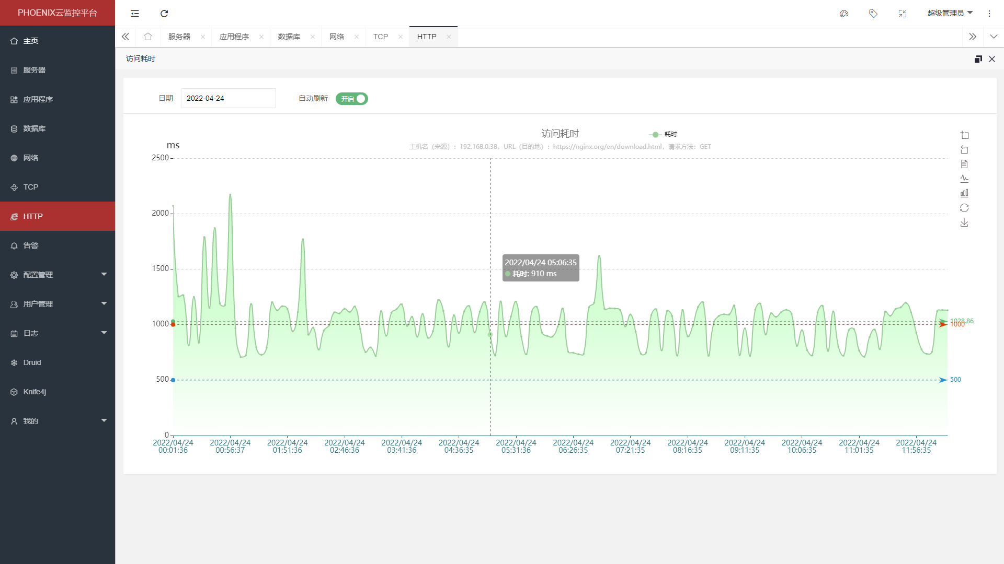This screenshot has height=564, width=1004.
Task: Toggle fullscreen mode icon in header
Action: click(903, 14)
